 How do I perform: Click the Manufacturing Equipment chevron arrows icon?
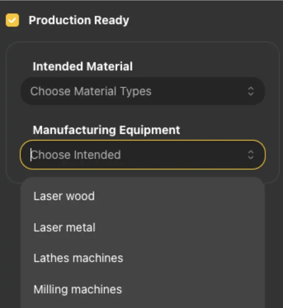tap(251, 155)
